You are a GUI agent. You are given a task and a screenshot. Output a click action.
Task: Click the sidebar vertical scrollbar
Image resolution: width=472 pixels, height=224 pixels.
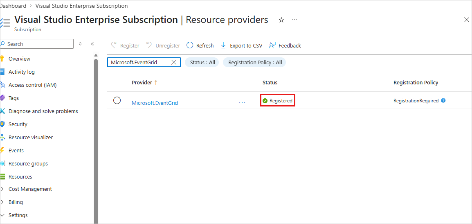click(96, 142)
